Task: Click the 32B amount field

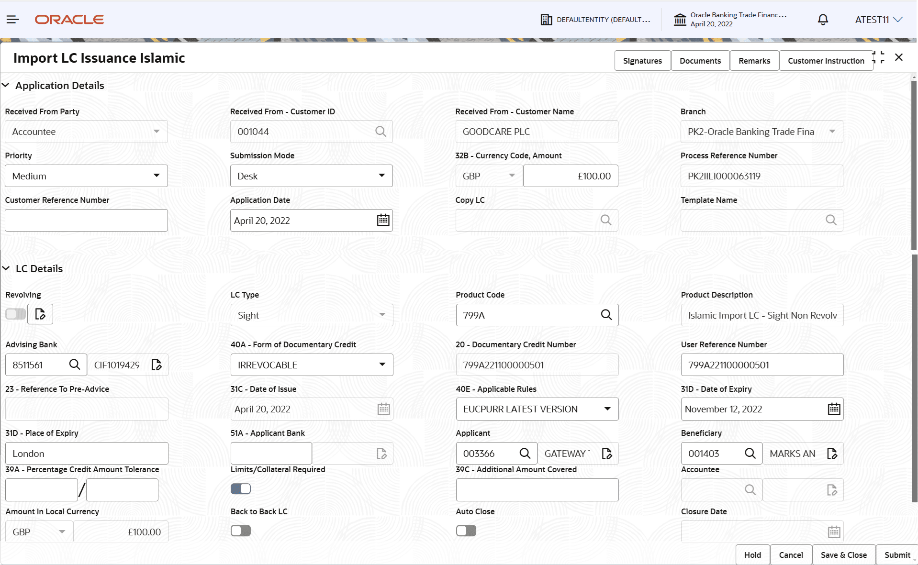Action: coord(571,176)
